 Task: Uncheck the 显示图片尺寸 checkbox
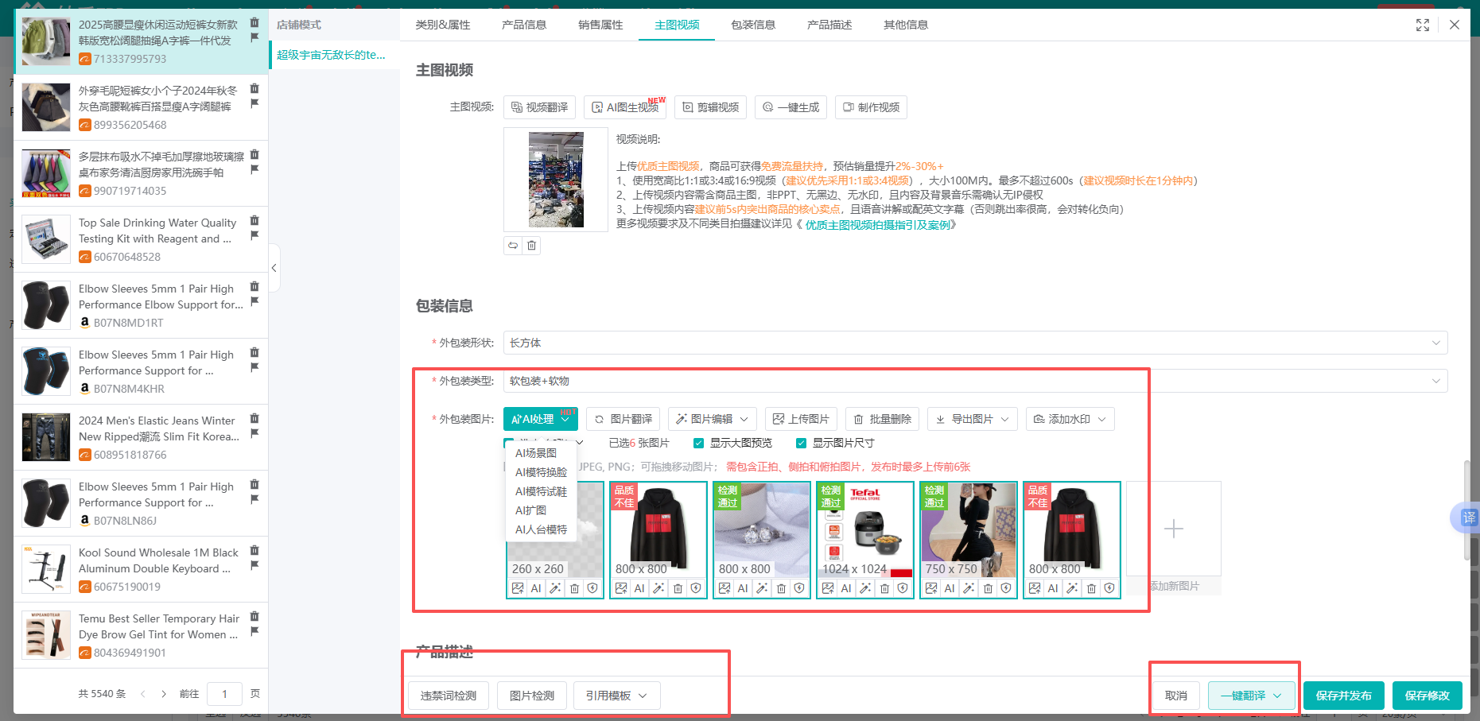[x=801, y=444]
